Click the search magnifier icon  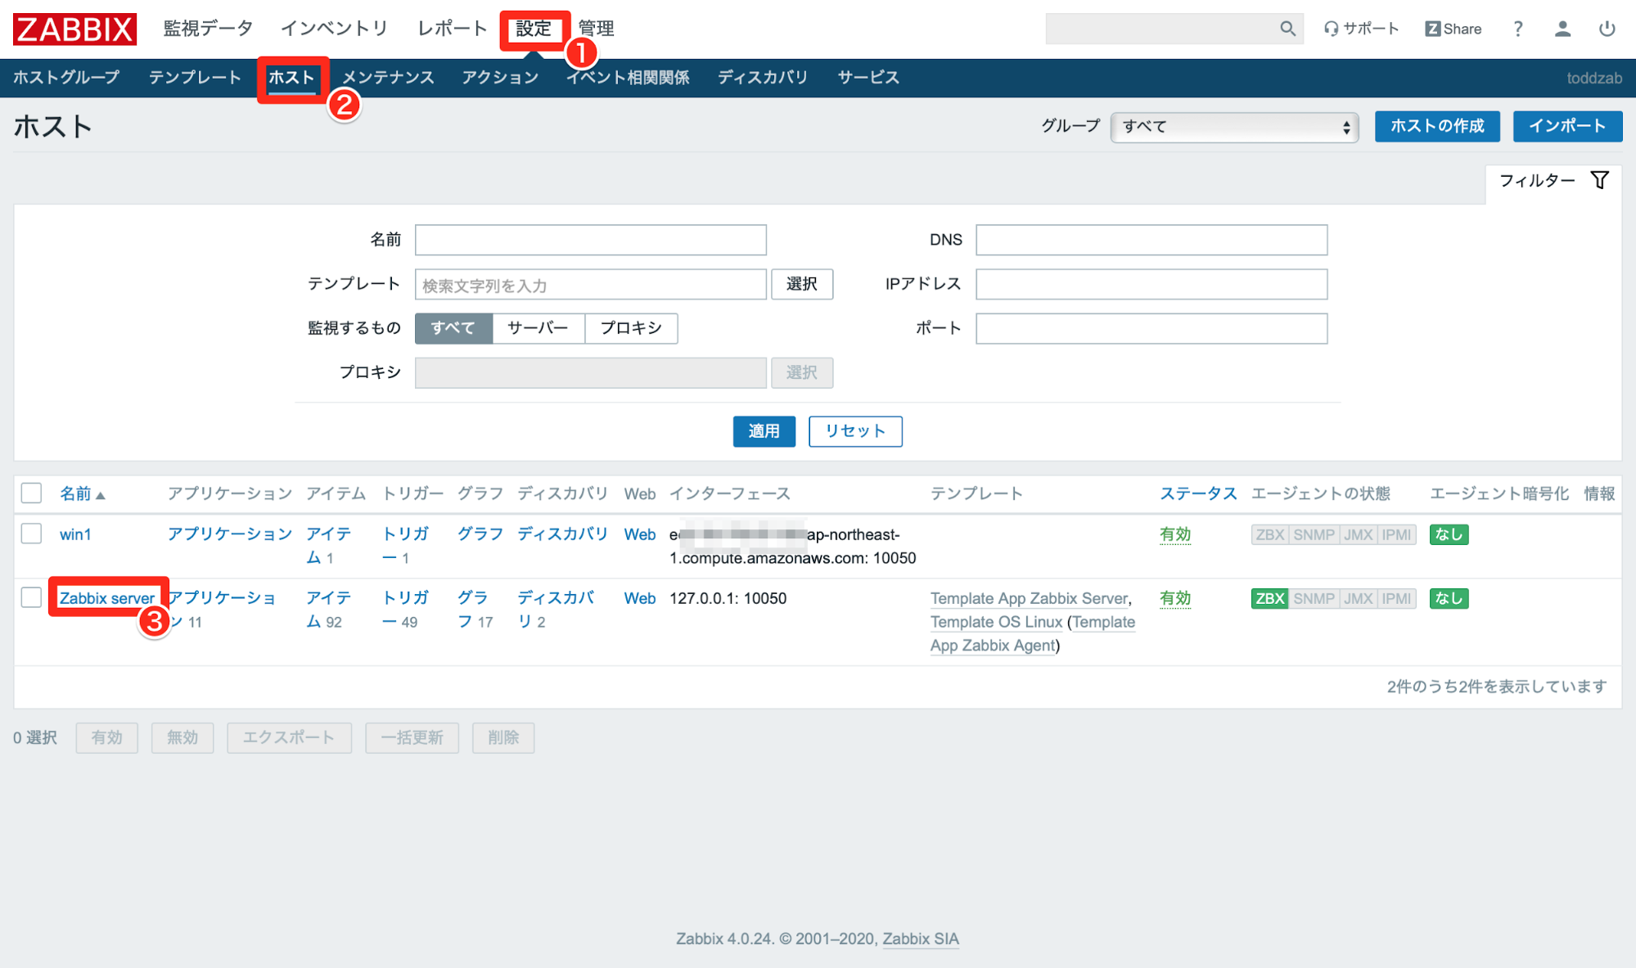(x=1287, y=29)
